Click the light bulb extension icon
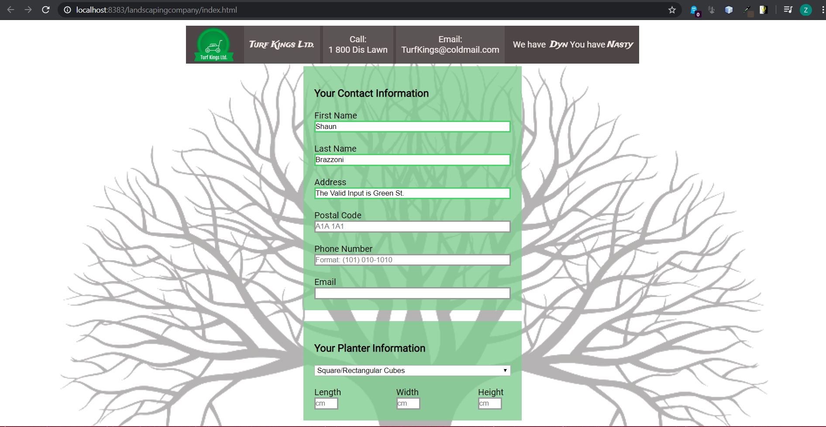The height and width of the screenshot is (427, 826). 763,10
